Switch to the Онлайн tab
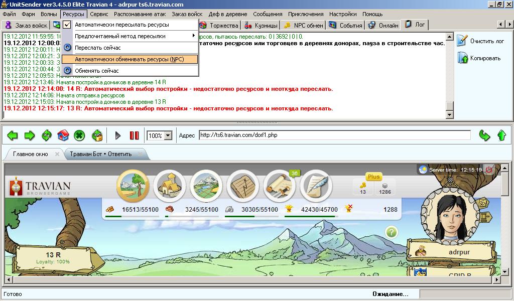Viewport: 514px width, 301px height. coord(383,25)
